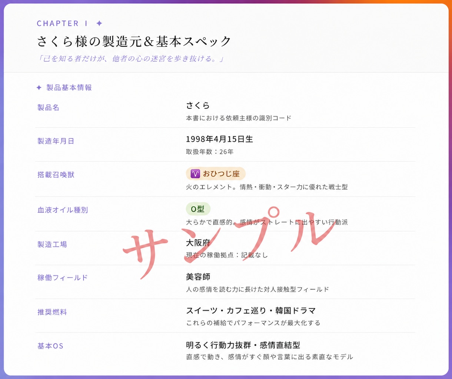Click the 稼働フィールド row label
Viewport: 452px width, 379px height.
[63, 278]
